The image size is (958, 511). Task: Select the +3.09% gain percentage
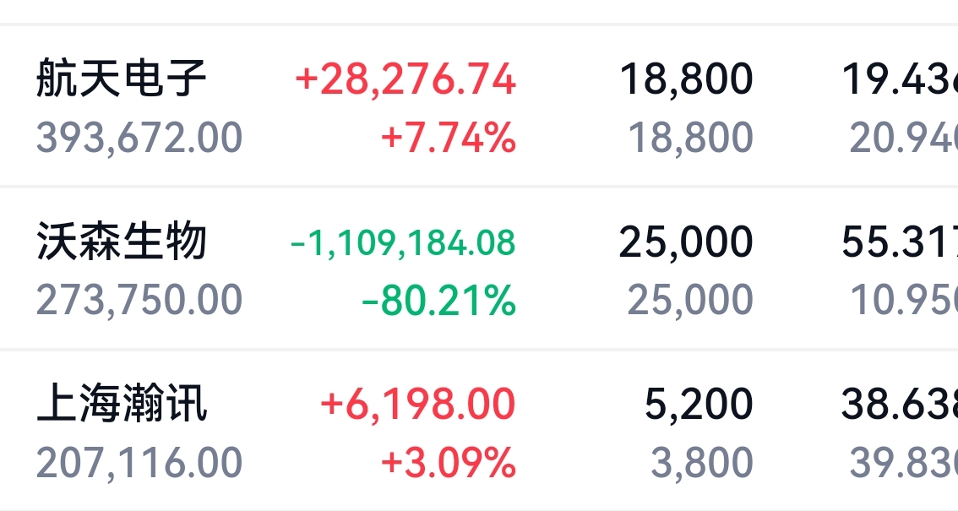pos(449,463)
